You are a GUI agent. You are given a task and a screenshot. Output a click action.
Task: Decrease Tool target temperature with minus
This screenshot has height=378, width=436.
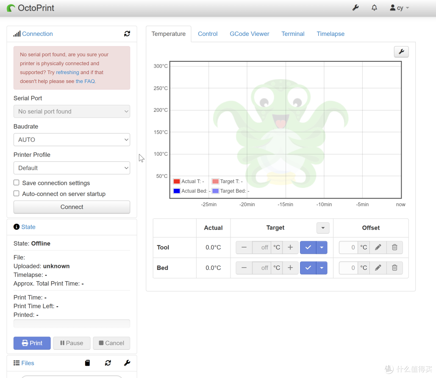(x=244, y=247)
